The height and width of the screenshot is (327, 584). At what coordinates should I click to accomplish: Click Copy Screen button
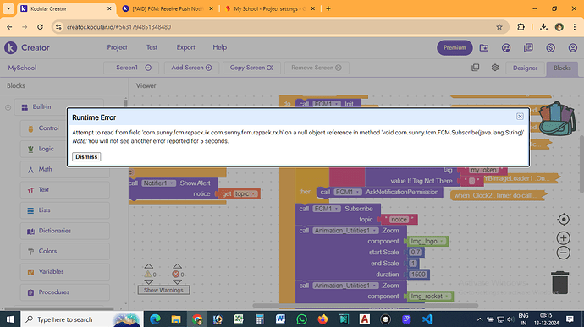(x=251, y=68)
